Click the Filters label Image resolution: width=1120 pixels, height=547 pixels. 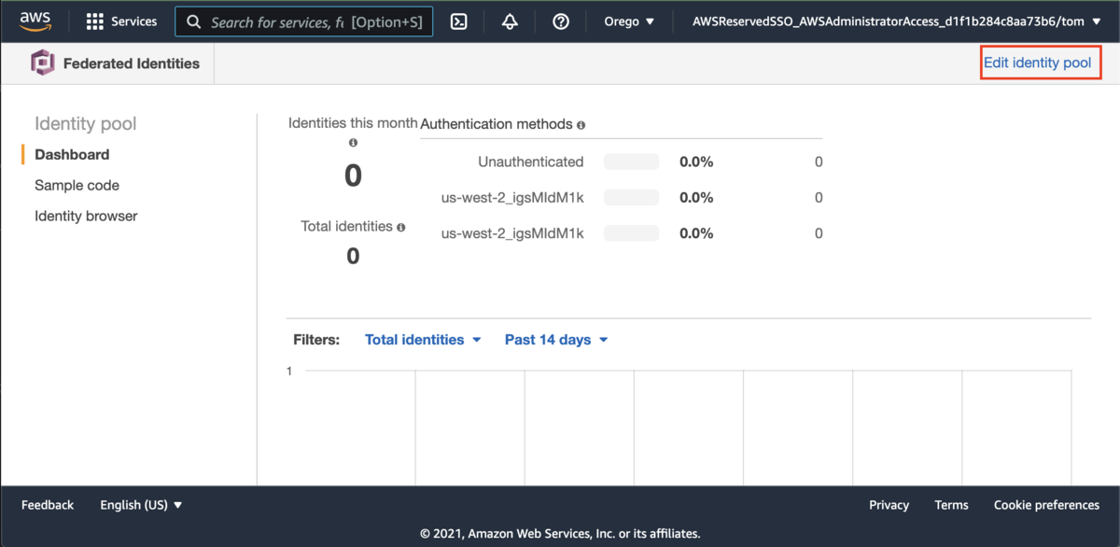(316, 340)
